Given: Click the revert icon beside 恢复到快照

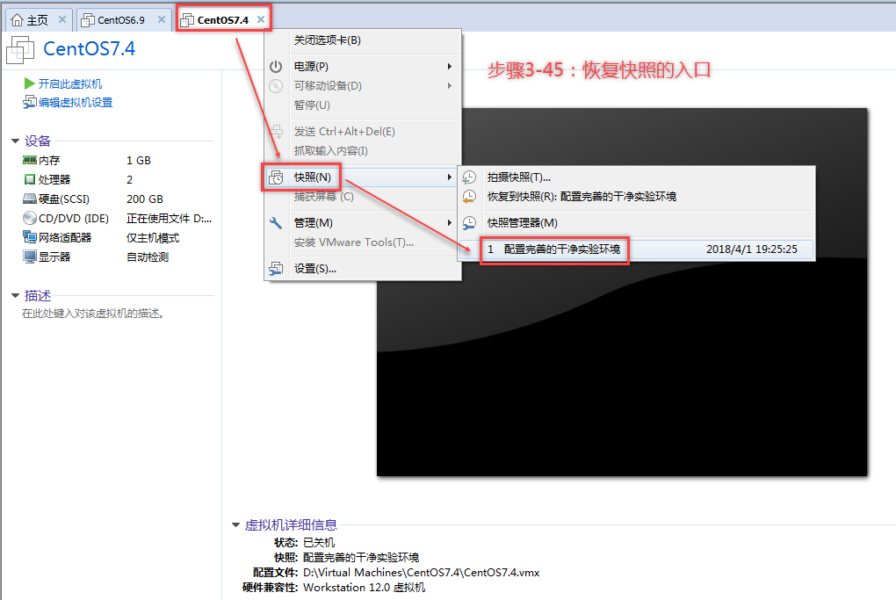Looking at the screenshot, I should 469,197.
